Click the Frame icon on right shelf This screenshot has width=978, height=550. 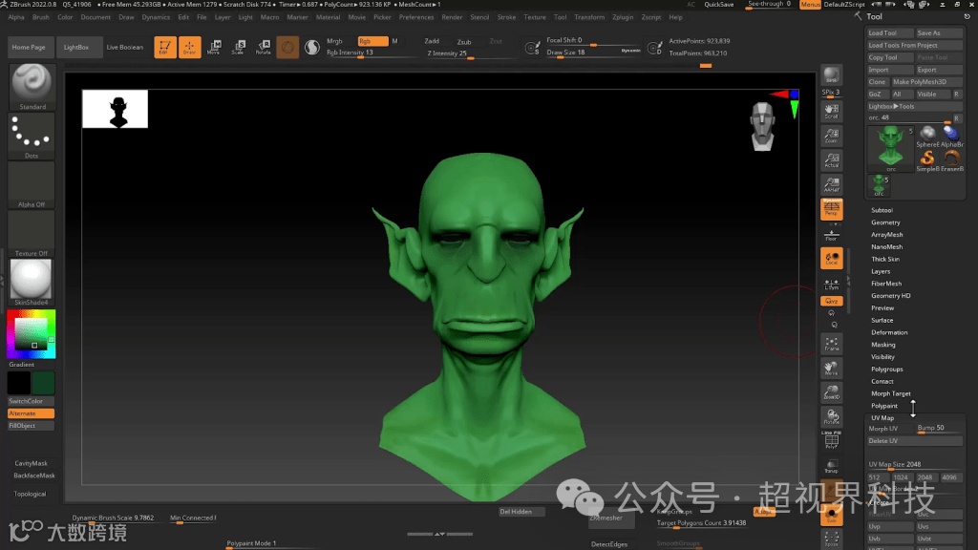832,344
